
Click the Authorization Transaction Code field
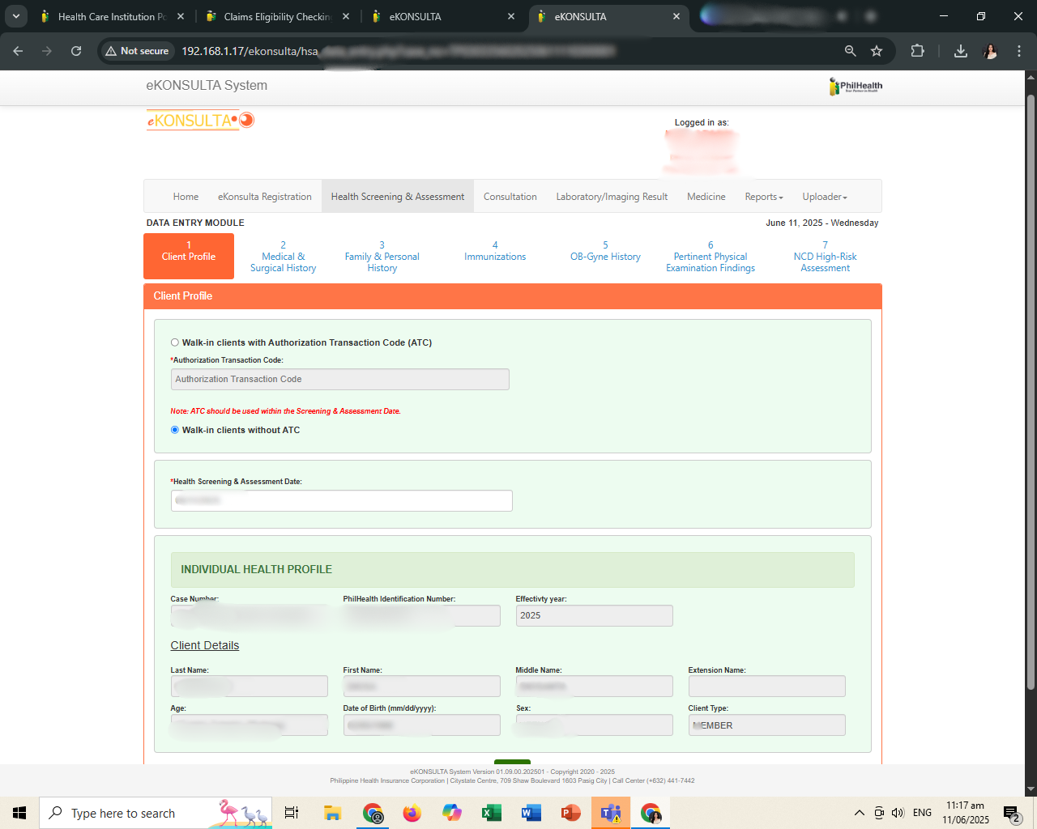click(340, 379)
